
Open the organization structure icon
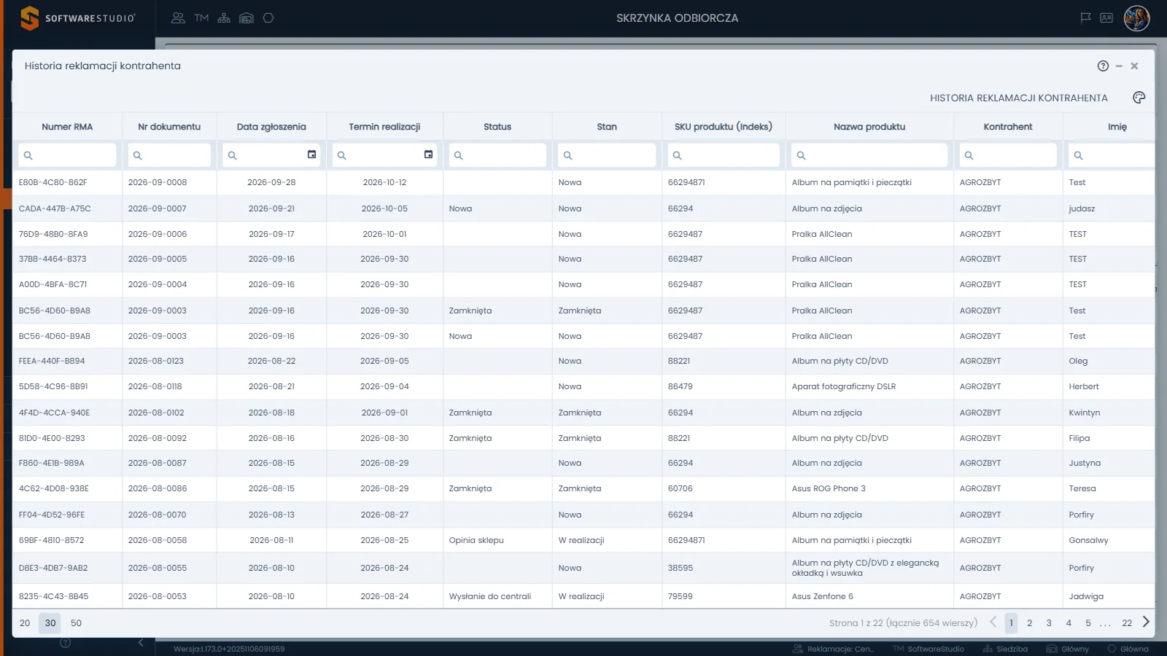pos(224,18)
